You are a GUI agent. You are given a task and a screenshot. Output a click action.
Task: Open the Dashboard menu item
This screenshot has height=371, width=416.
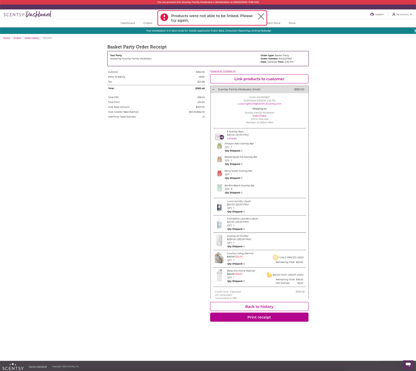pos(128,23)
